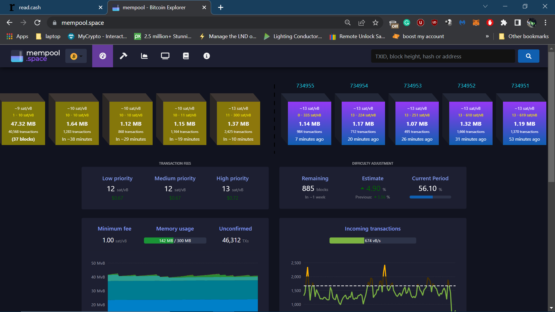The width and height of the screenshot is (555, 312).
Task: Open the TV view monitor icon
Action: (165, 56)
